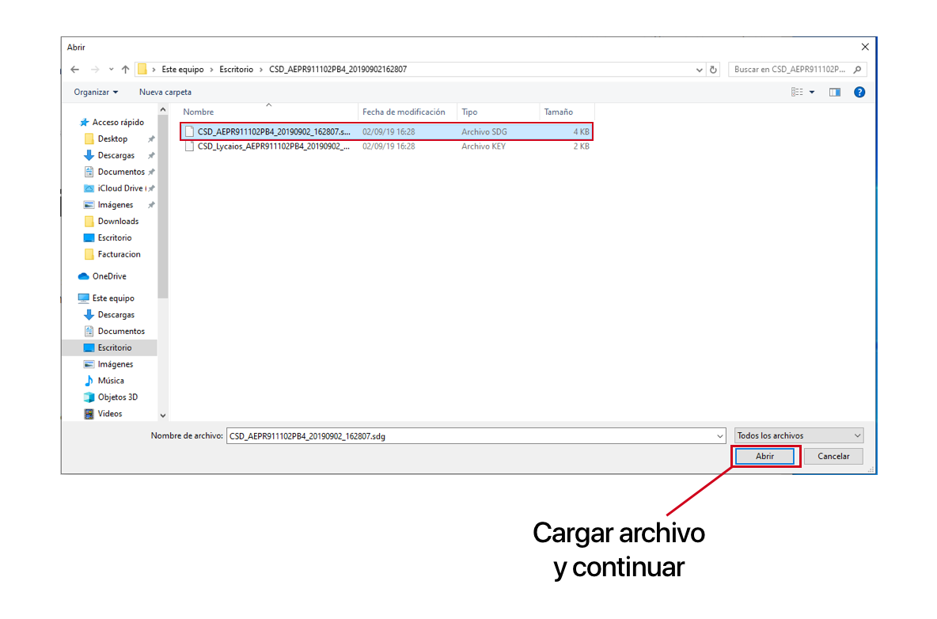Image resolution: width=937 pixels, height=619 pixels.
Task: Select the CSD_Lycaios KEY file
Action: tap(387, 146)
